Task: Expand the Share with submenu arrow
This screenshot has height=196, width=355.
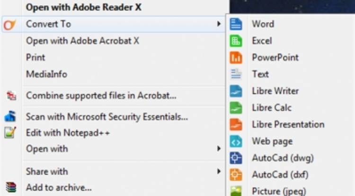Action: [x=219, y=171]
